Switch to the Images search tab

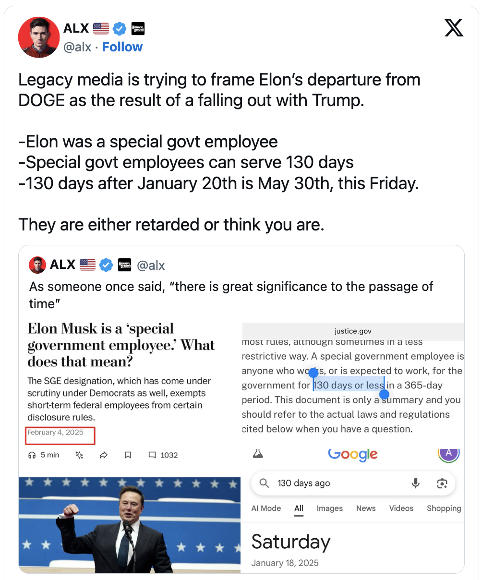coord(330,508)
